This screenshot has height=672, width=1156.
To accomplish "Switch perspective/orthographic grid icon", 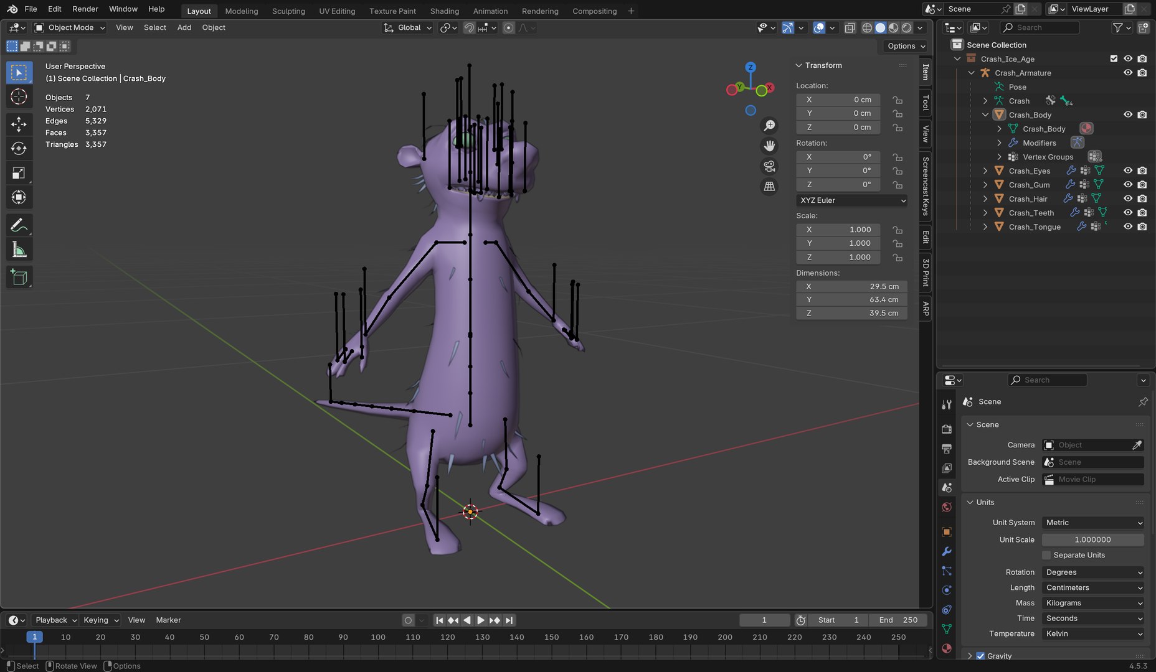I will pos(770,186).
